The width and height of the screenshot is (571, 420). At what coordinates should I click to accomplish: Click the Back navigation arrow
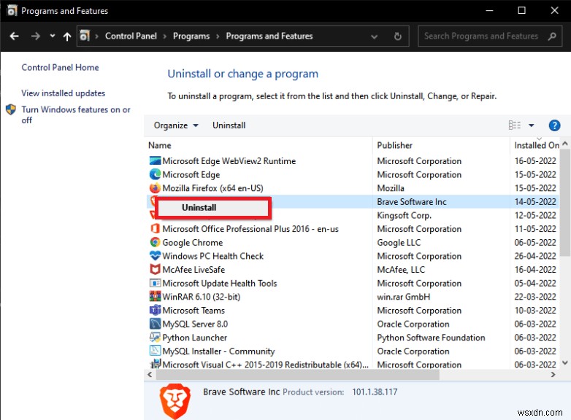click(x=15, y=36)
